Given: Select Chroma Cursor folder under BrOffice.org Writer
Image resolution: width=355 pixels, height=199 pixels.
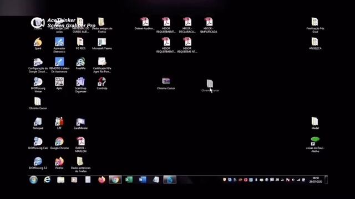Looking at the screenshot, I should [x=38, y=103].
